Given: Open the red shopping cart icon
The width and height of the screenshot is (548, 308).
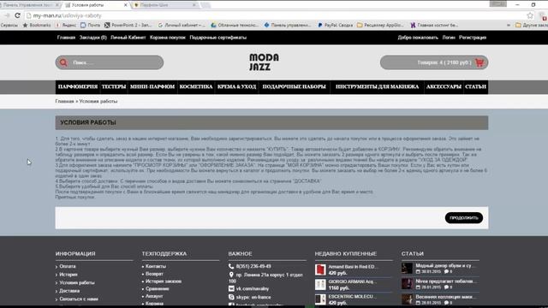Looking at the screenshot, I should pyautogui.click(x=479, y=62).
